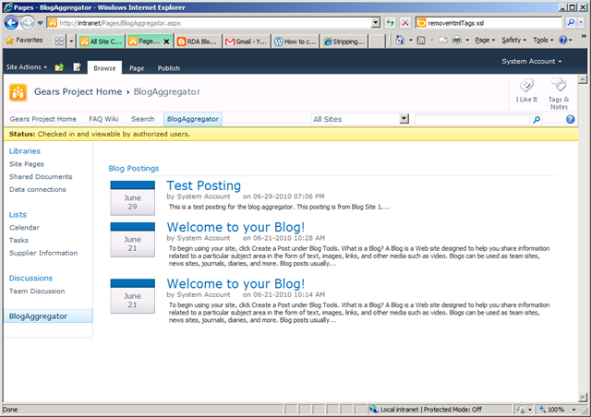This screenshot has width=591, height=417.
Task: Click the Print icon
Action: coord(456,40)
